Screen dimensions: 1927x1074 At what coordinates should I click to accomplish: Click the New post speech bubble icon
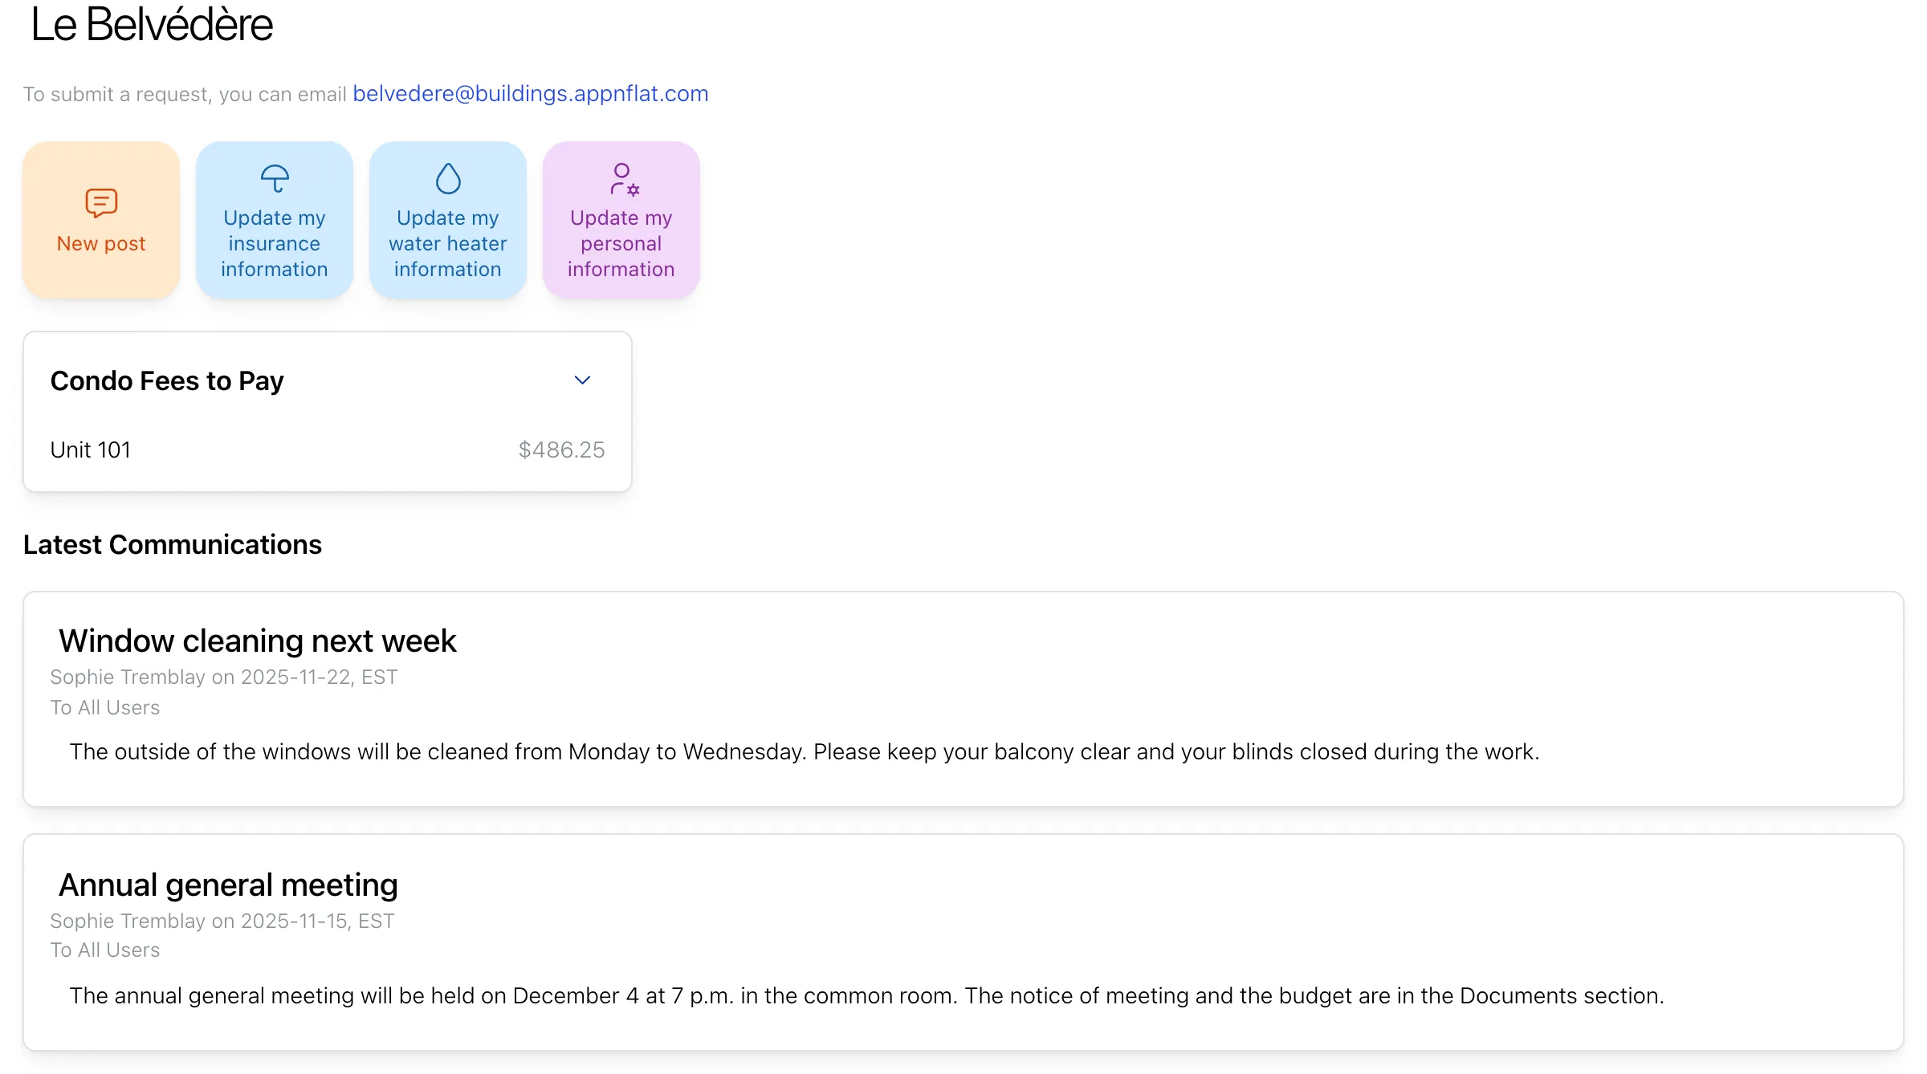point(101,203)
